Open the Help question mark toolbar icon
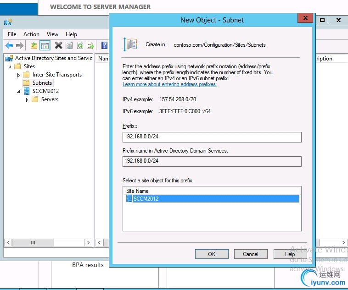This screenshot has width=348, height=290. pos(104,45)
